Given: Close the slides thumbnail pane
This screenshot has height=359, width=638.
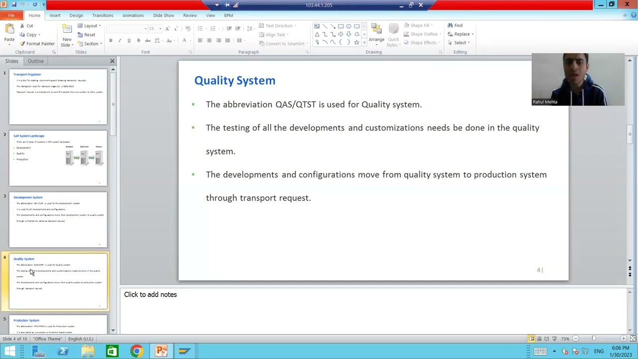Looking at the screenshot, I should 112,61.
